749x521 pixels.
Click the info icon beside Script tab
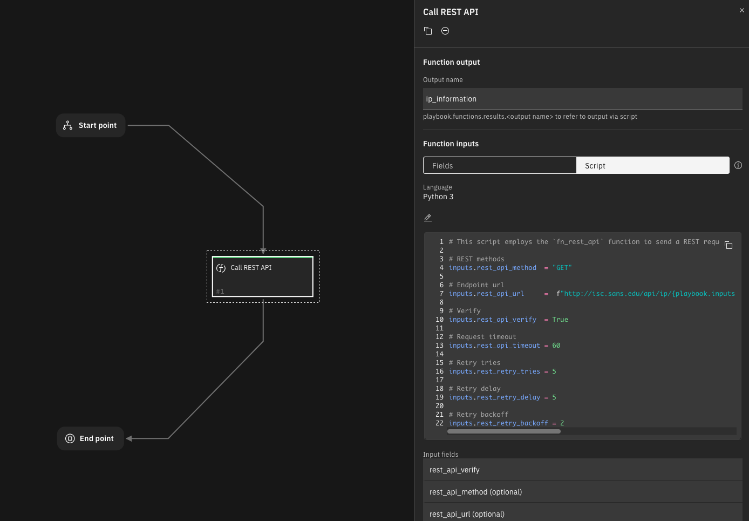click(x=738, y=165)
